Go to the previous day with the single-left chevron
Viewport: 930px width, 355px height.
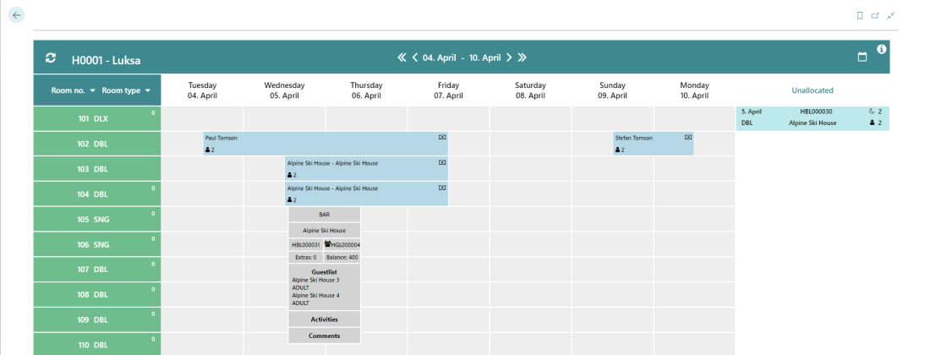(415, 57)
